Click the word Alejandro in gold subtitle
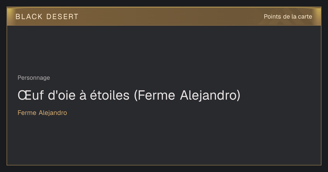Viewport: 328px width, 172px height. click(53, 113)
